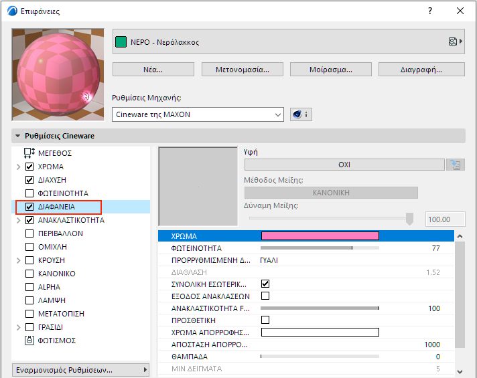Click the 100.00 mix strength field
This screenshot has height=378, width=477.
click(x=445, y=219)
